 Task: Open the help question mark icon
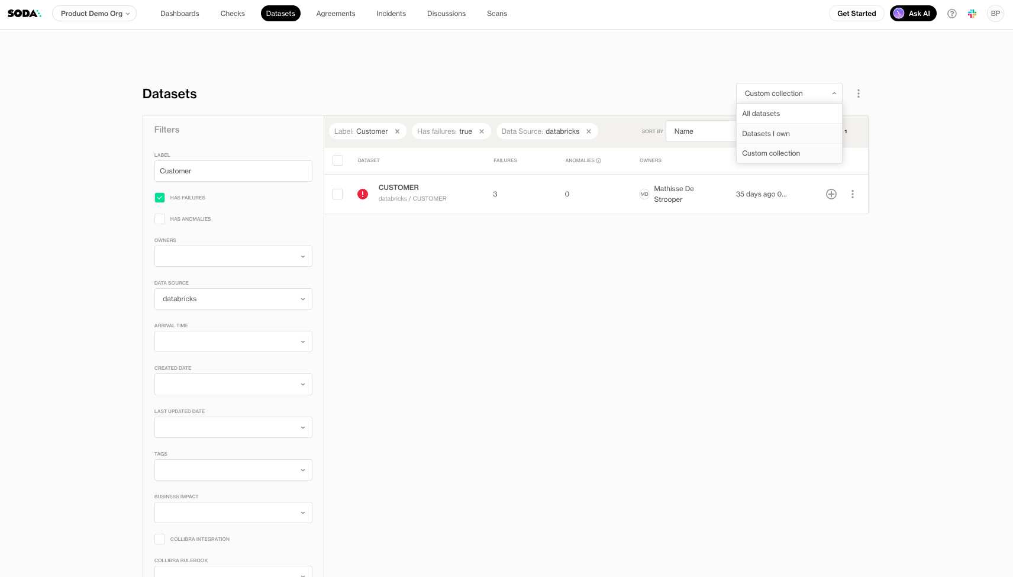[x=951, y=14]
